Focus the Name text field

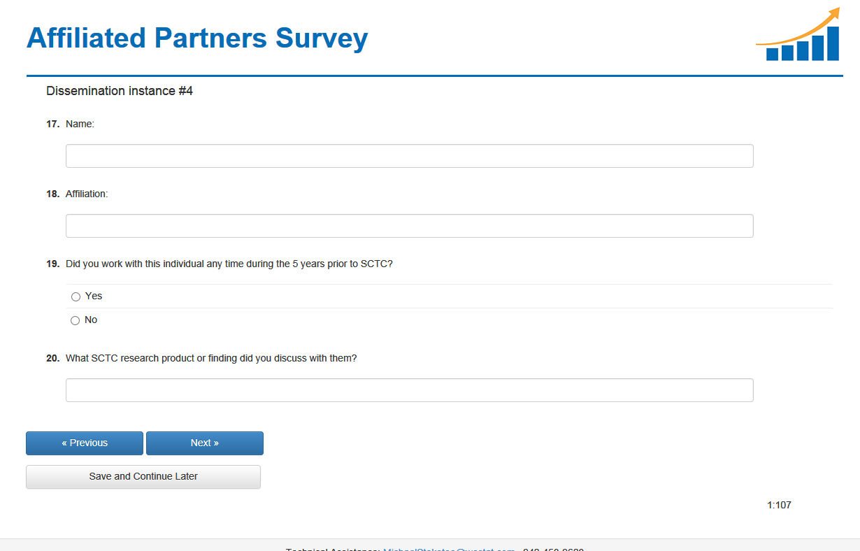point(409,156)
